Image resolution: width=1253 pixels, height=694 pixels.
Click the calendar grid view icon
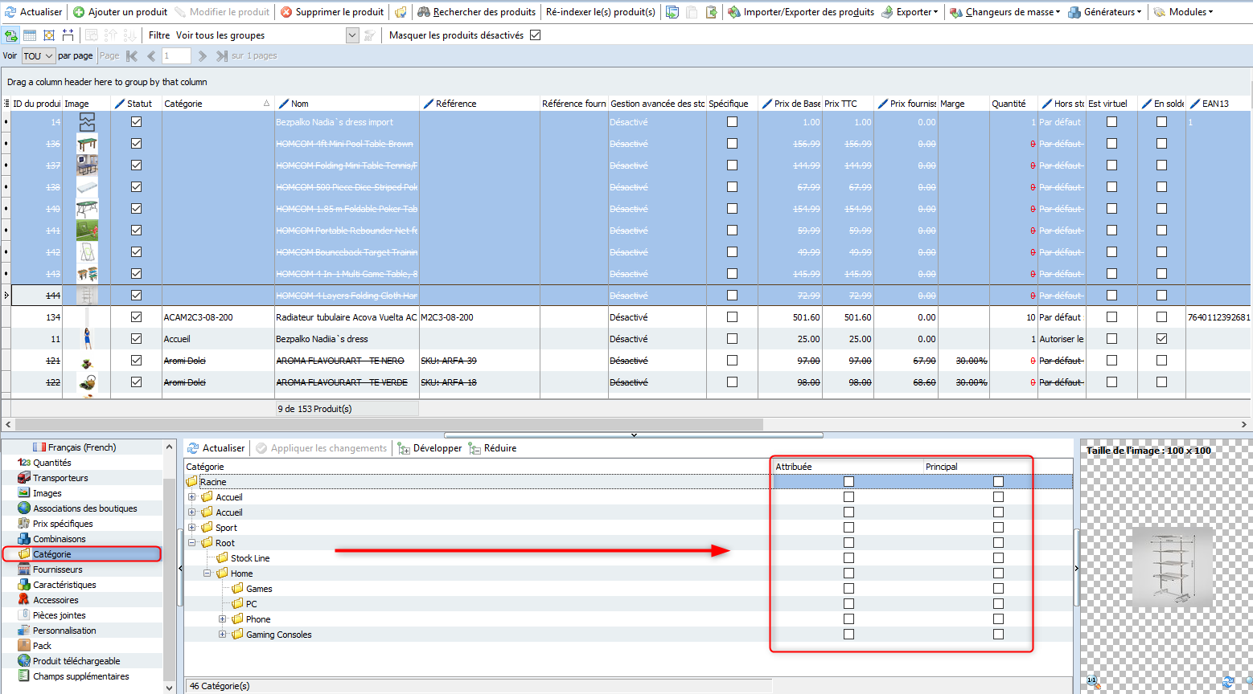click(x=30, y=35)
